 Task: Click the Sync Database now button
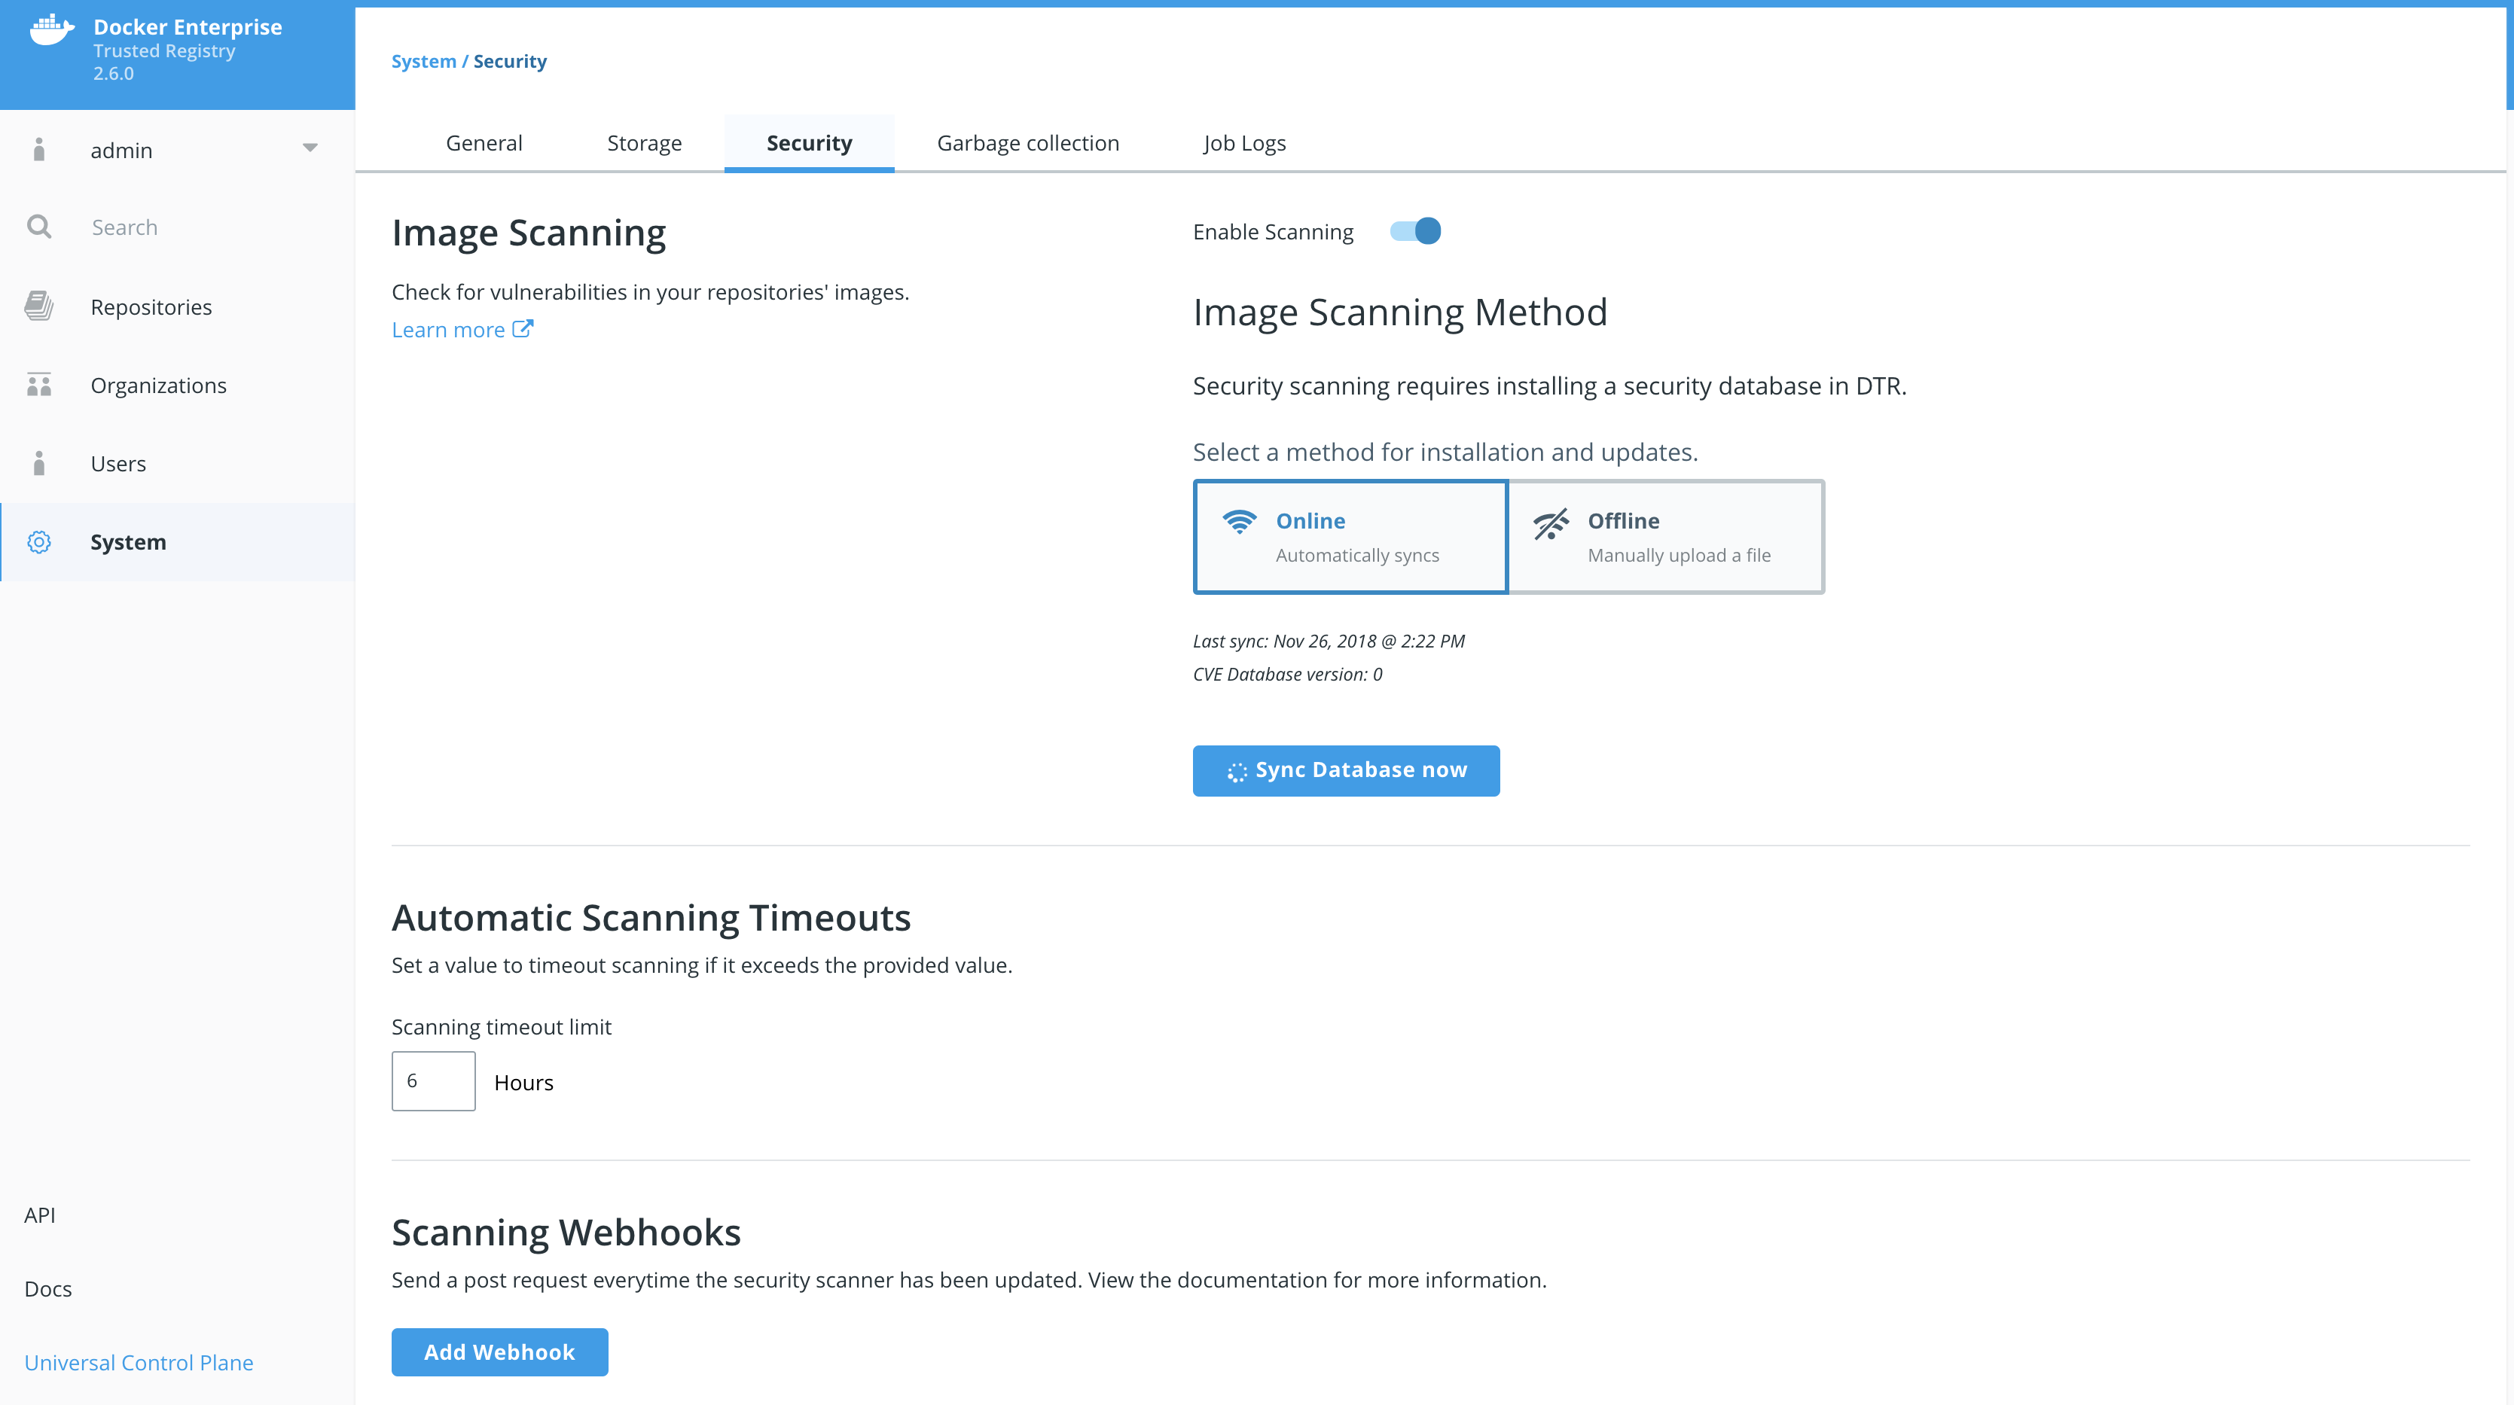(x=1346, y=771)
